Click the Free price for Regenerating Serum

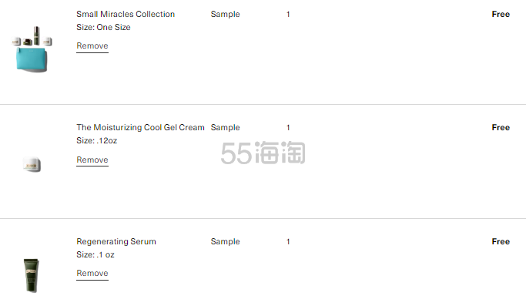[x=501, y=241]
